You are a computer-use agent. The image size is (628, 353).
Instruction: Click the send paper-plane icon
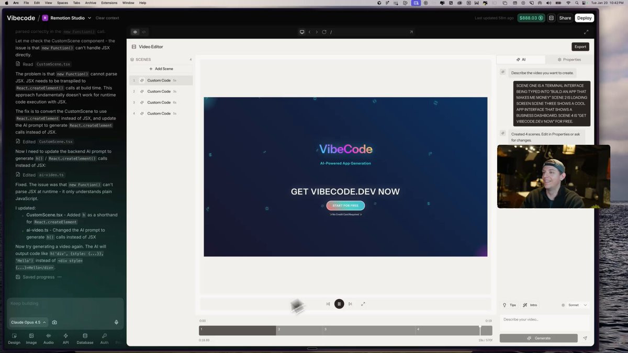click(585, 338)
